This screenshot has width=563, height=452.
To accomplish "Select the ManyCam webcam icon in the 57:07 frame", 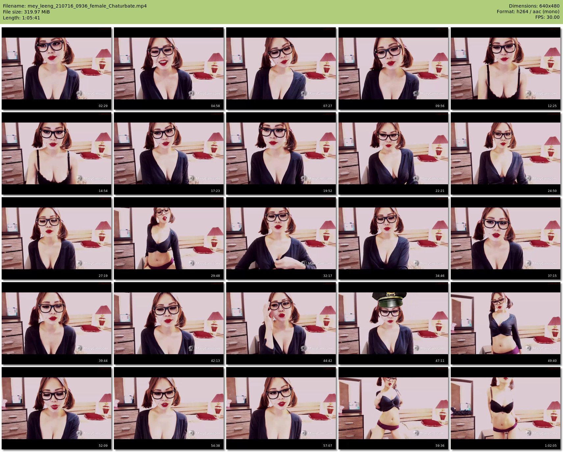I will coord(304,434).
